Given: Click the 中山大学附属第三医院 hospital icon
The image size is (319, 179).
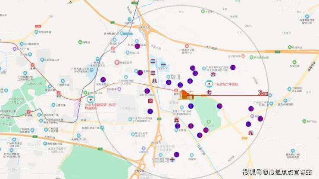Looking at the screenshot, I should click(x=91, y=100).
